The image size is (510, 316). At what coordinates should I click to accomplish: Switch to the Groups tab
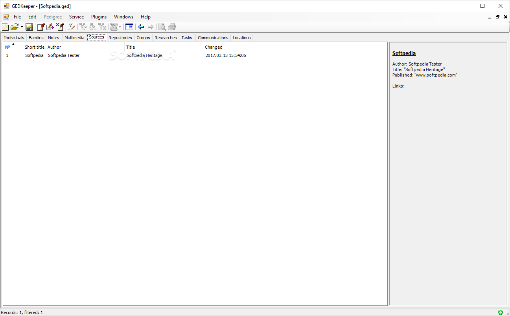pos(143,38)
